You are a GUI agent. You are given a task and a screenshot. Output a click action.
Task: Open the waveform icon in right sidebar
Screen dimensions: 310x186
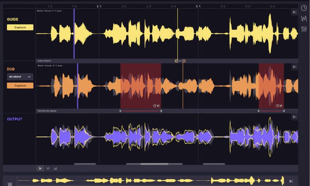(x=304, y=19)
